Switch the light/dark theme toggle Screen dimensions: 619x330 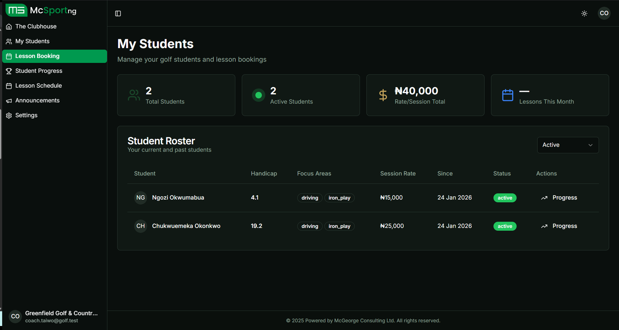[584, 13]
